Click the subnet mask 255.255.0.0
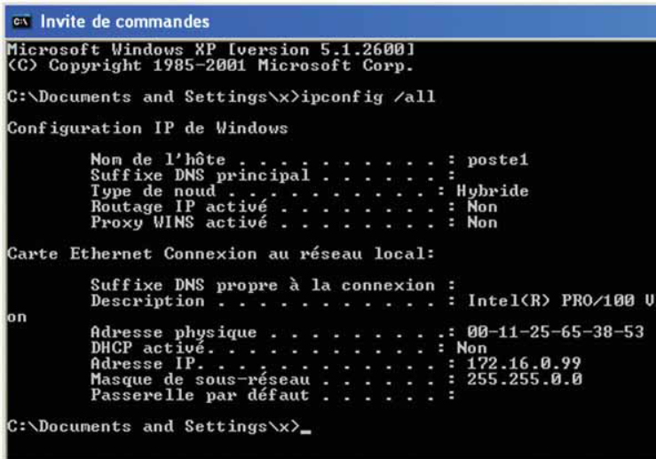This screenshot has width=656, height=459. click(x=525, y=379)
